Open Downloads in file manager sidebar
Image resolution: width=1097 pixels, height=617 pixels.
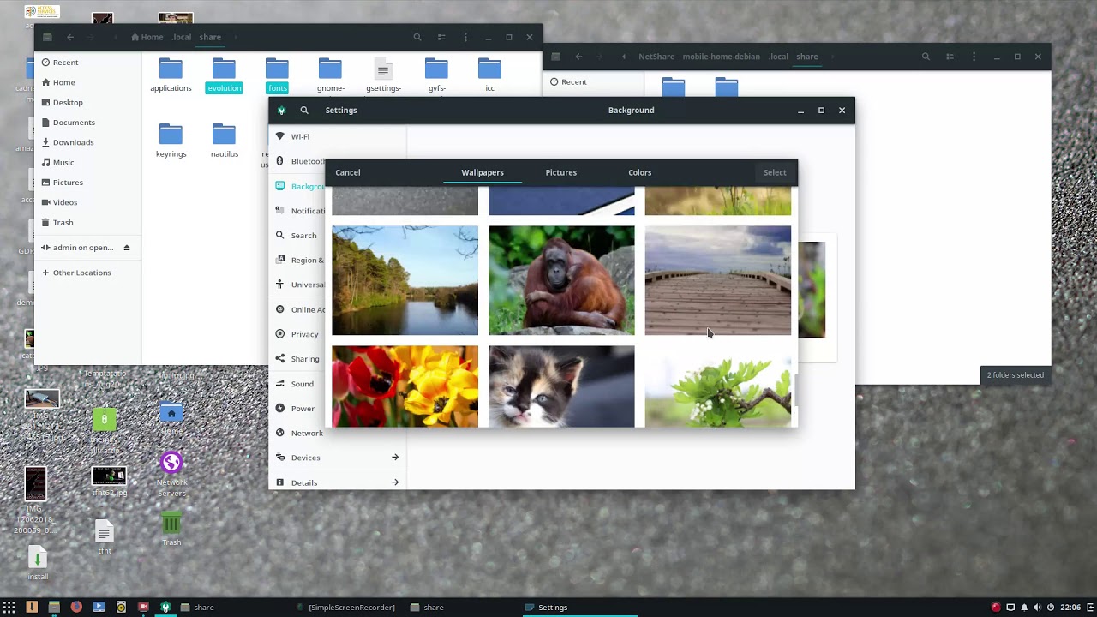coord(88,142)
